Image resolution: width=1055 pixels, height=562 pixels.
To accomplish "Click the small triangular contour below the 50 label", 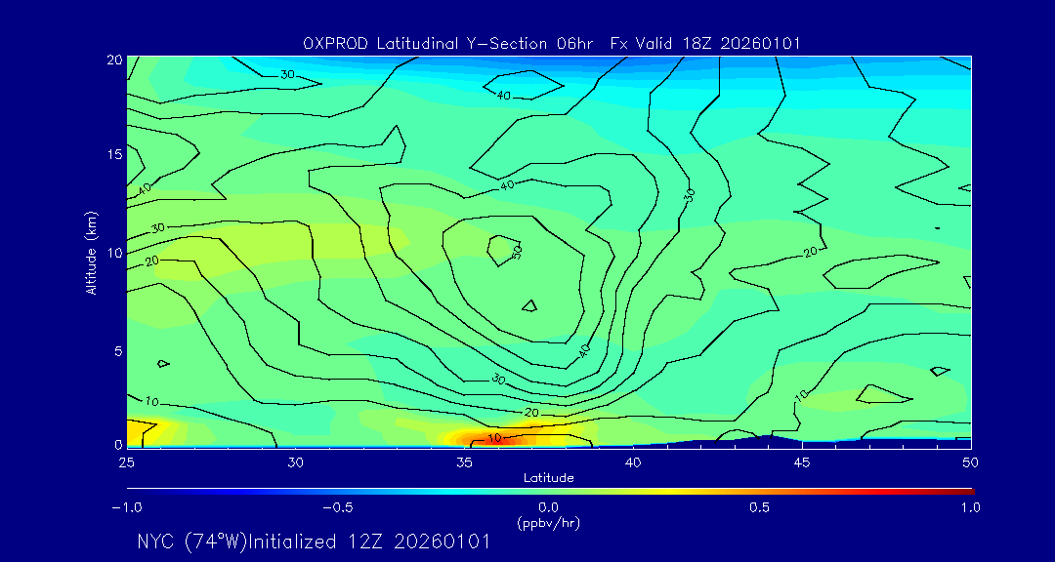I will (x=528, y=305).
